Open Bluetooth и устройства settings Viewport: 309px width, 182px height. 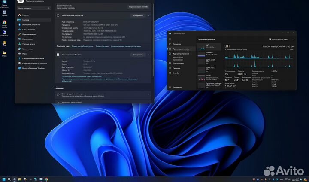click(x=33, y=24)
